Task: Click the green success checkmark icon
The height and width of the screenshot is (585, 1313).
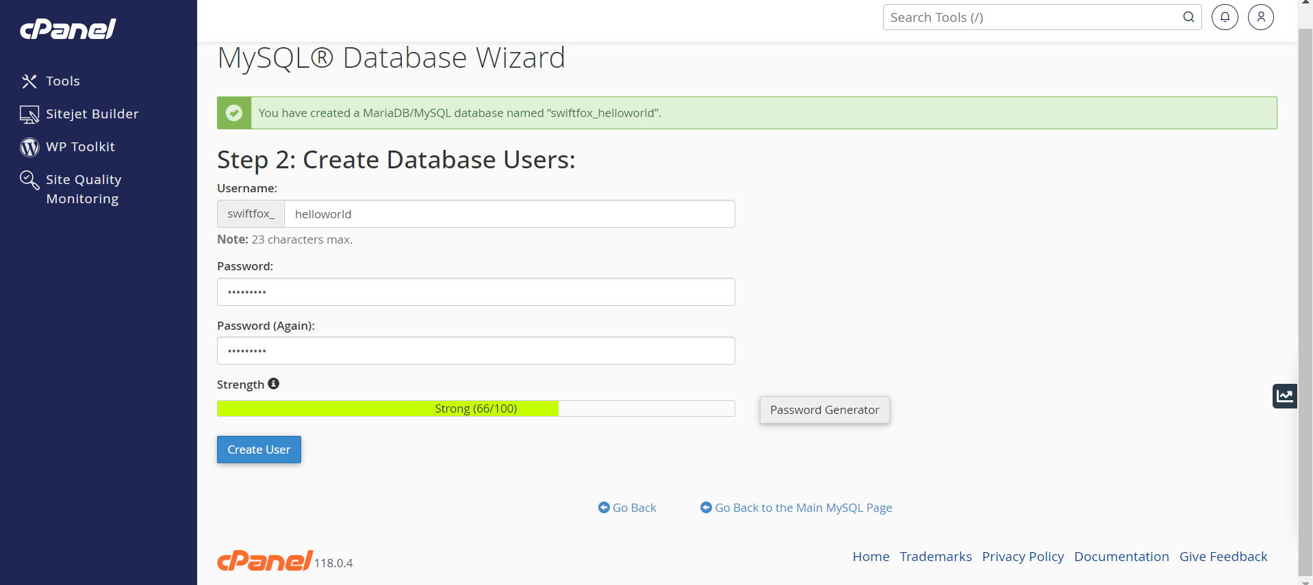Action: tap(234, 113)
